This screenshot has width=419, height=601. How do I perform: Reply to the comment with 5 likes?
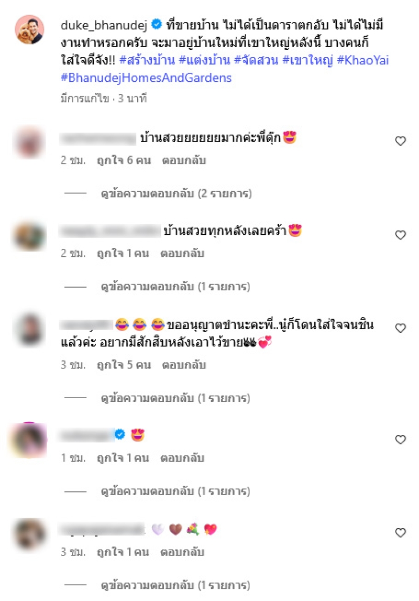click(184, 365)
